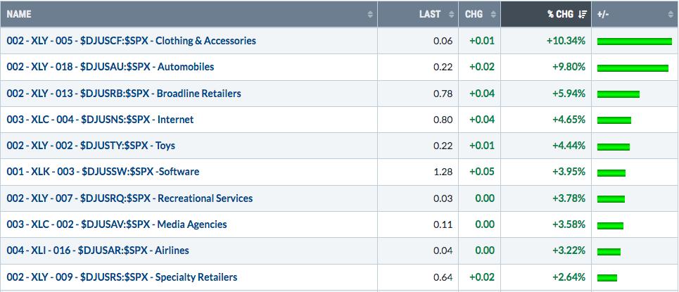The width and height of the screenshot is (679, 292).
Task: Click the +/- column sort arrows icon
Action: (x=671, y=14)
